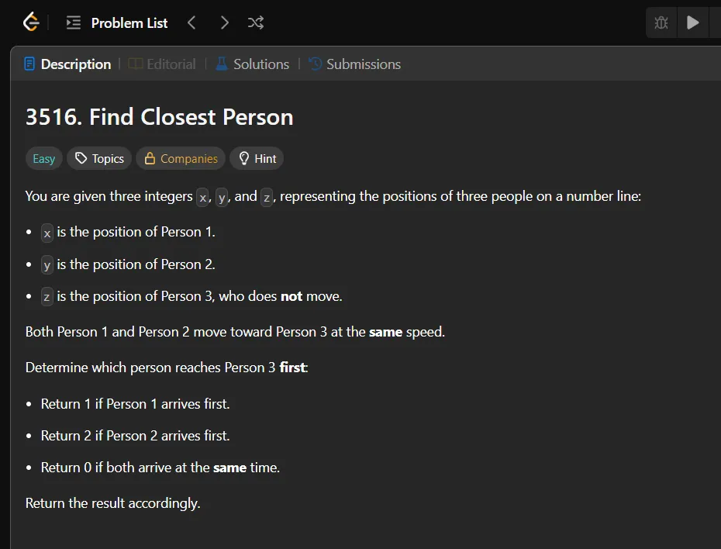Click the Problem List text link
Image resolution: width=721 pixels, height=549 pixels.
coord(129,23)
